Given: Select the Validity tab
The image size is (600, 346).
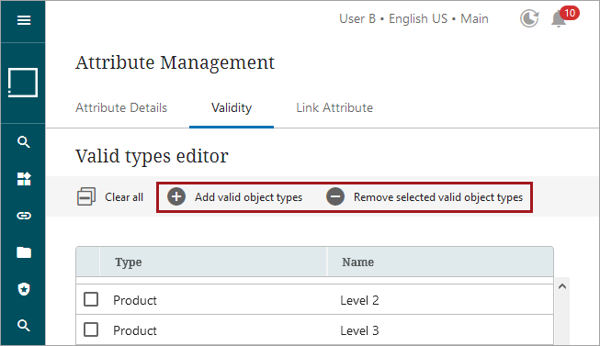Looking at the screenshot, I should [232, 107].
